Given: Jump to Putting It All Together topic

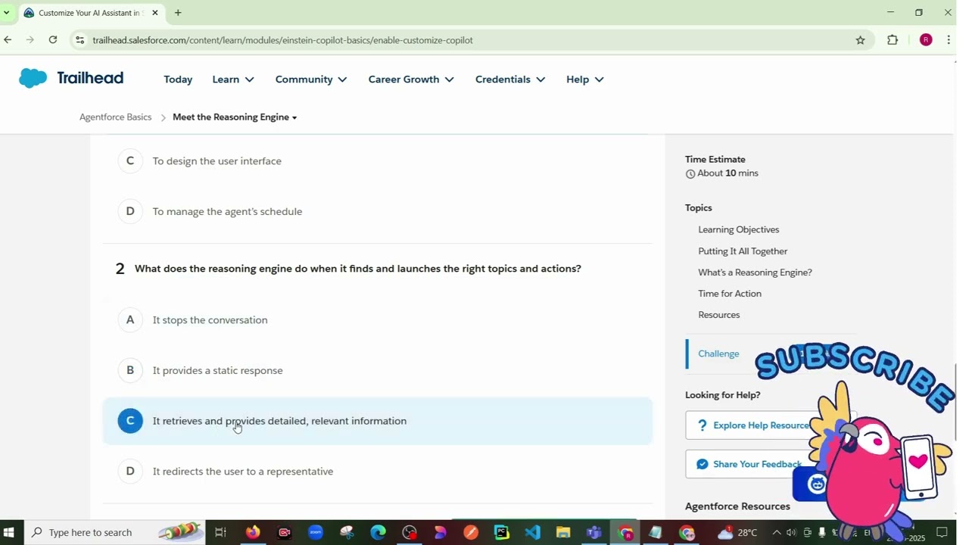Looking at the screenshot, I should tap(743, 251).
